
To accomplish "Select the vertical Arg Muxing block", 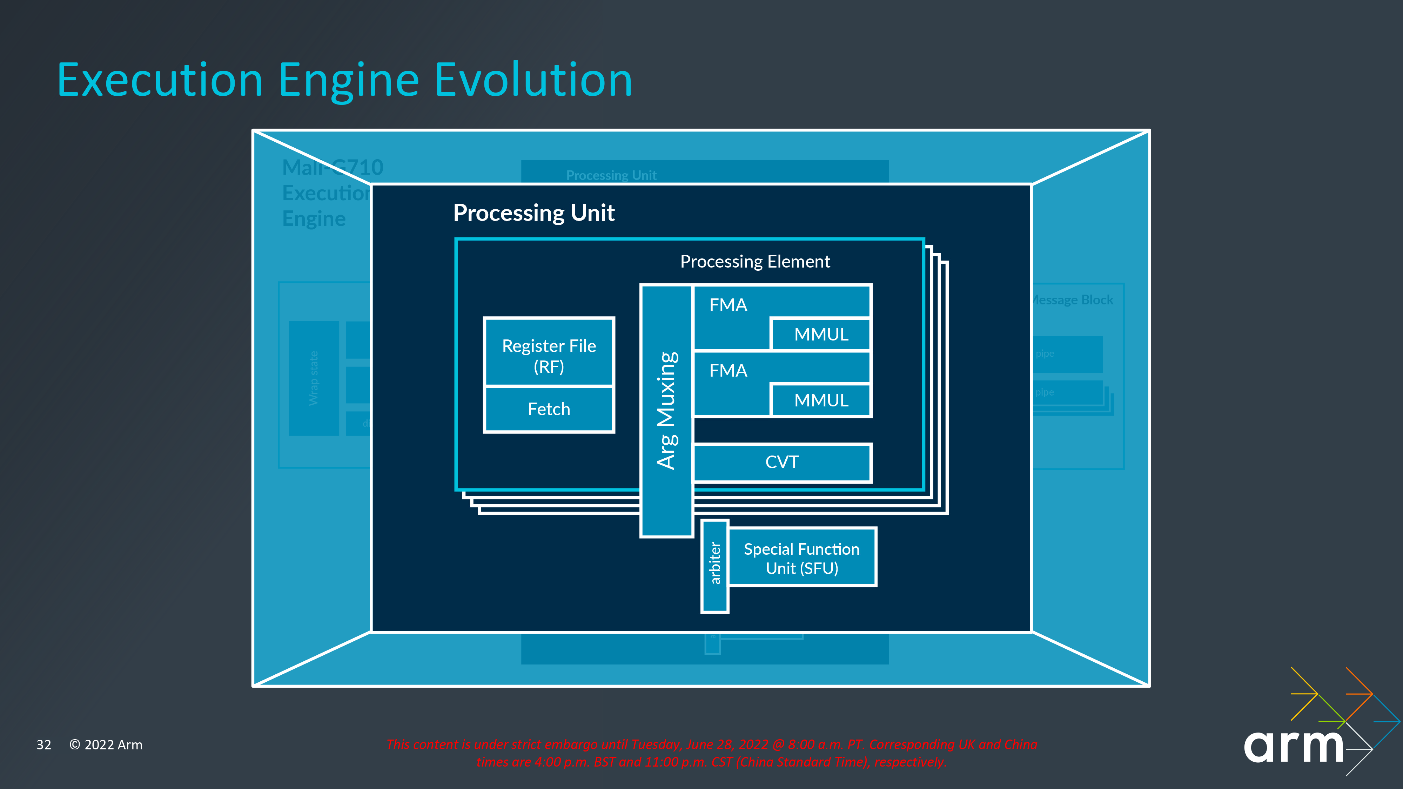I will click(667, 411).
